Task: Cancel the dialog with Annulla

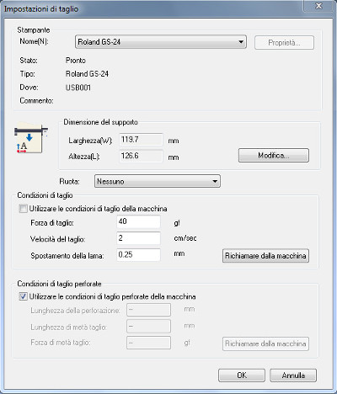Action: click(293, 375)
